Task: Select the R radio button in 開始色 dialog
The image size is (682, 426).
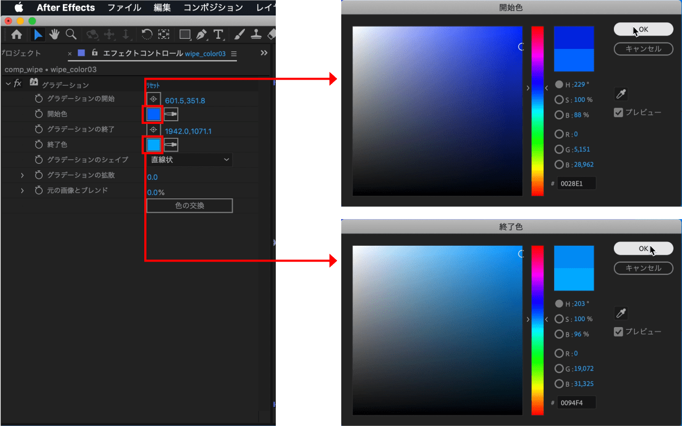Action: [x=558, y=134]
